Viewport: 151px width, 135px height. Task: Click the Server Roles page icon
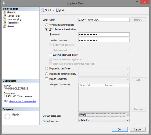pyautogui.click(x=4, y=16)
